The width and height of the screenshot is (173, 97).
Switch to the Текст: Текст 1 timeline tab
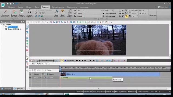44,64
